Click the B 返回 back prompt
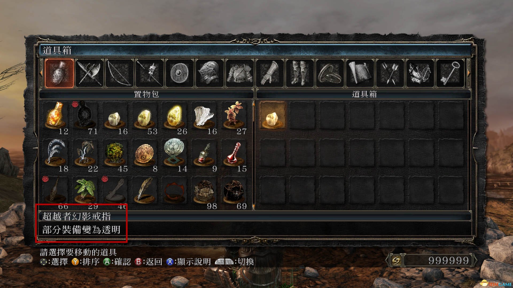Image resolution: width=513 pixels, height=288 pixels. tap(148, 262)
